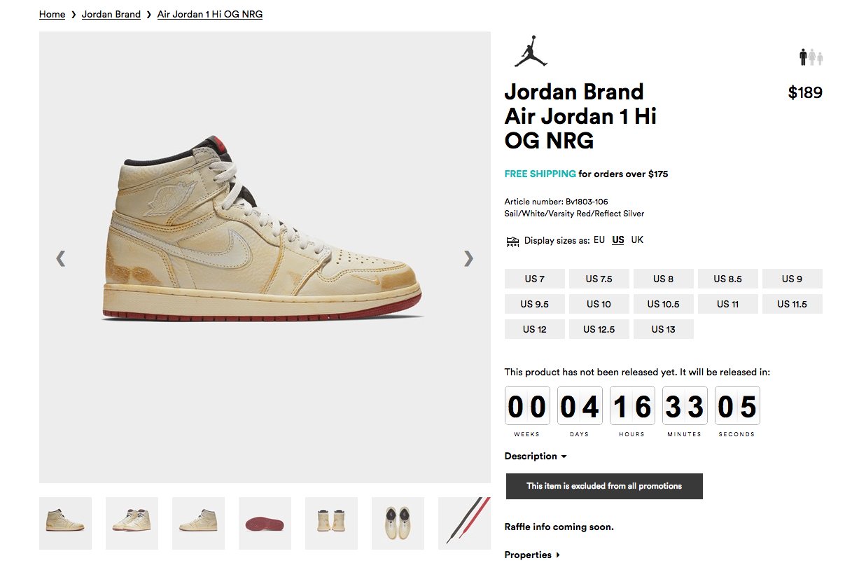Go to Home via breadcrumb
The image size is (859, 570).
pyautogui.click(x=53, y=14)
